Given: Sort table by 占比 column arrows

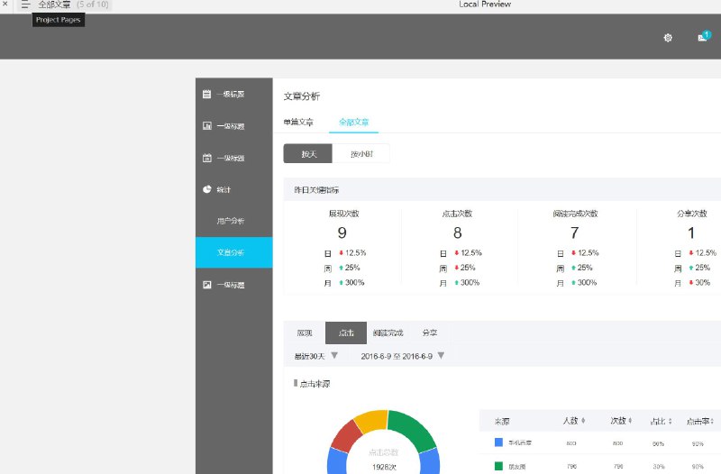Looking at the screenshot, I should (670, 421).
